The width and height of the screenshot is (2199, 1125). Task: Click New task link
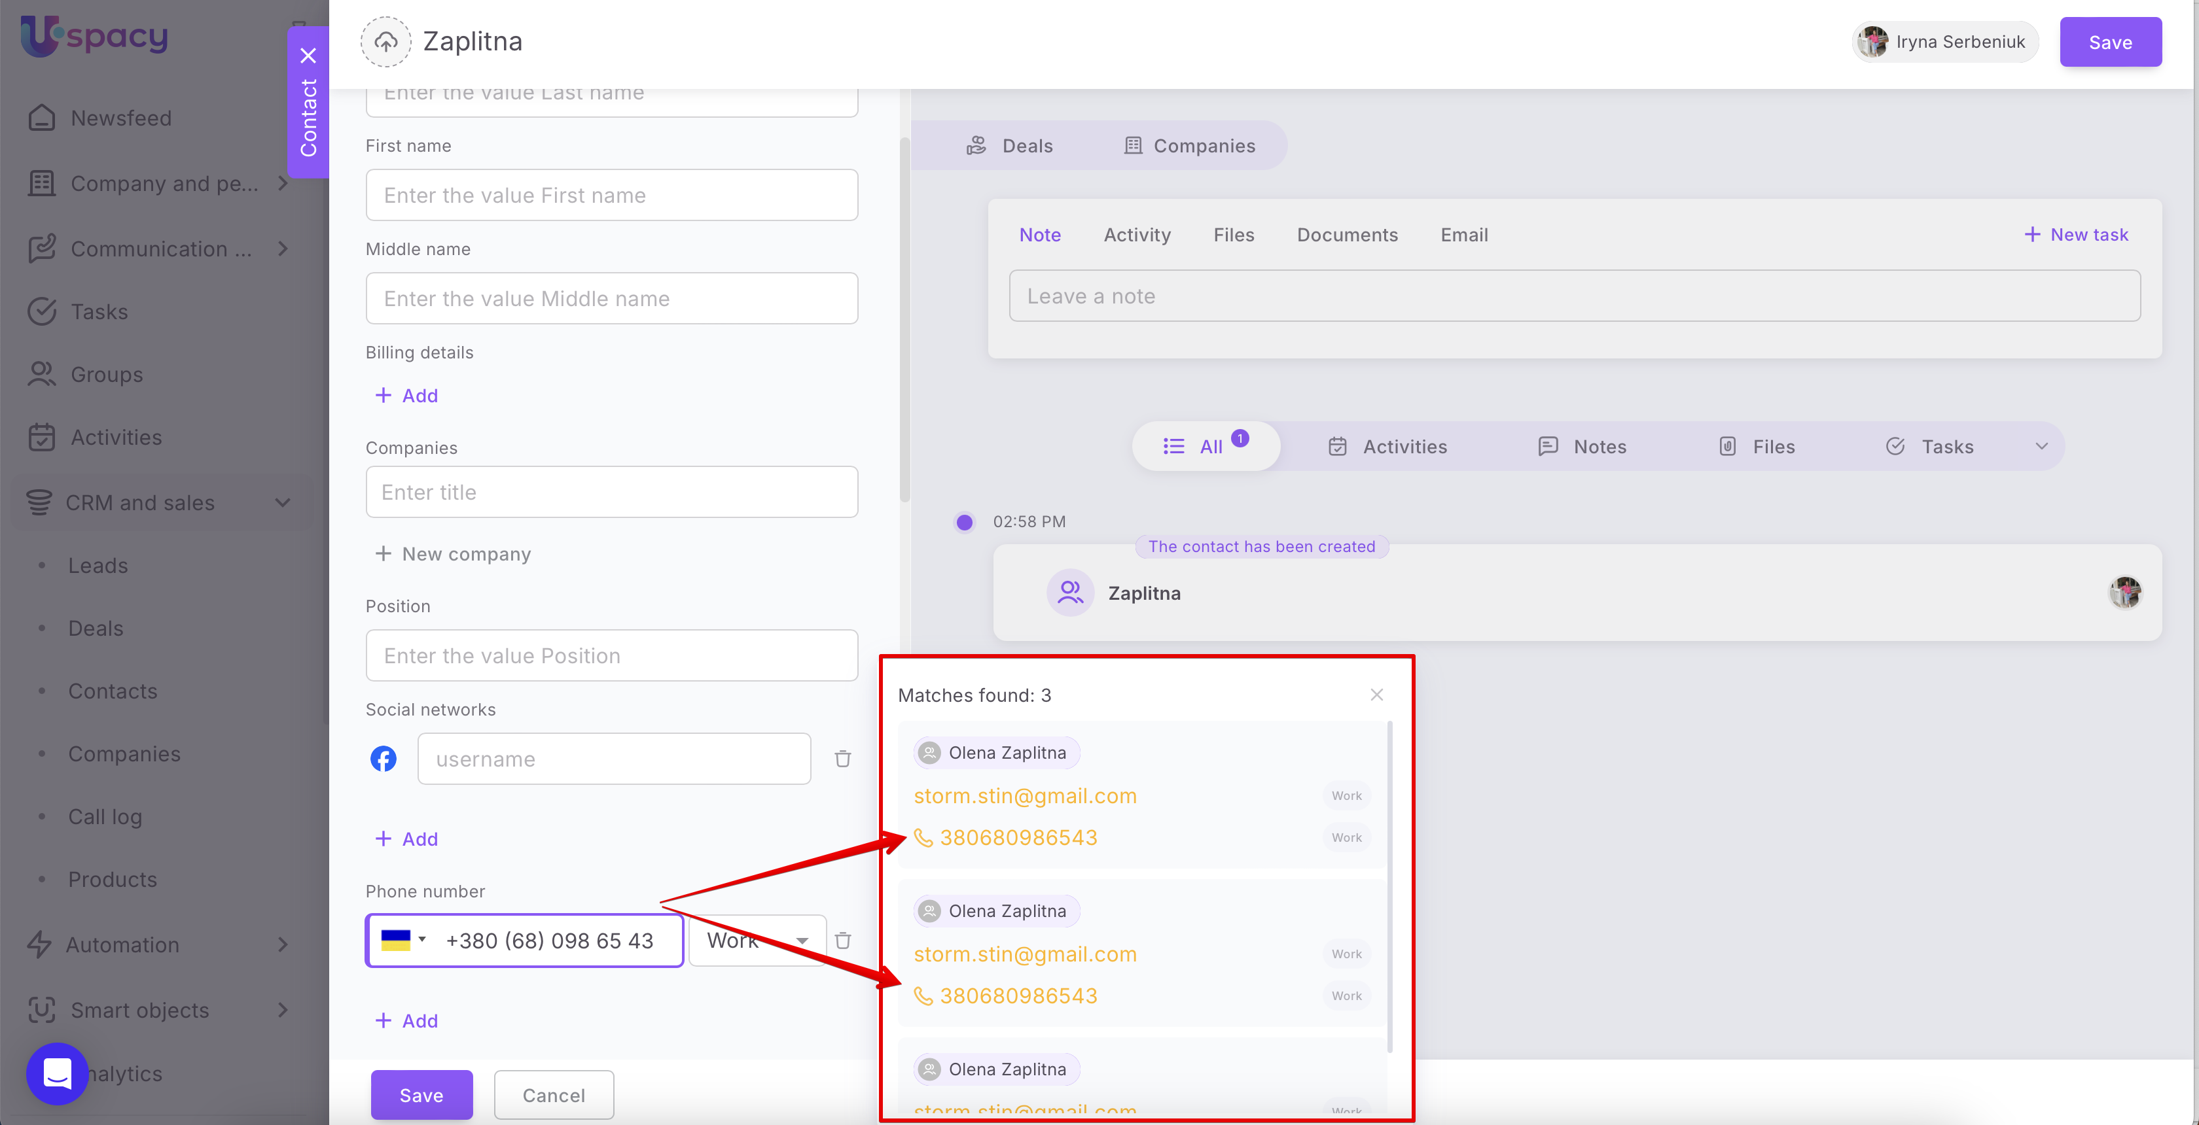click(x=2076, y=235)
